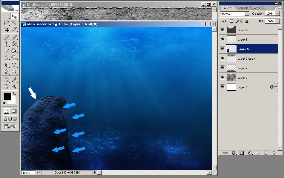Click Create new fill or adjustment layer

[x=250, y=153]
